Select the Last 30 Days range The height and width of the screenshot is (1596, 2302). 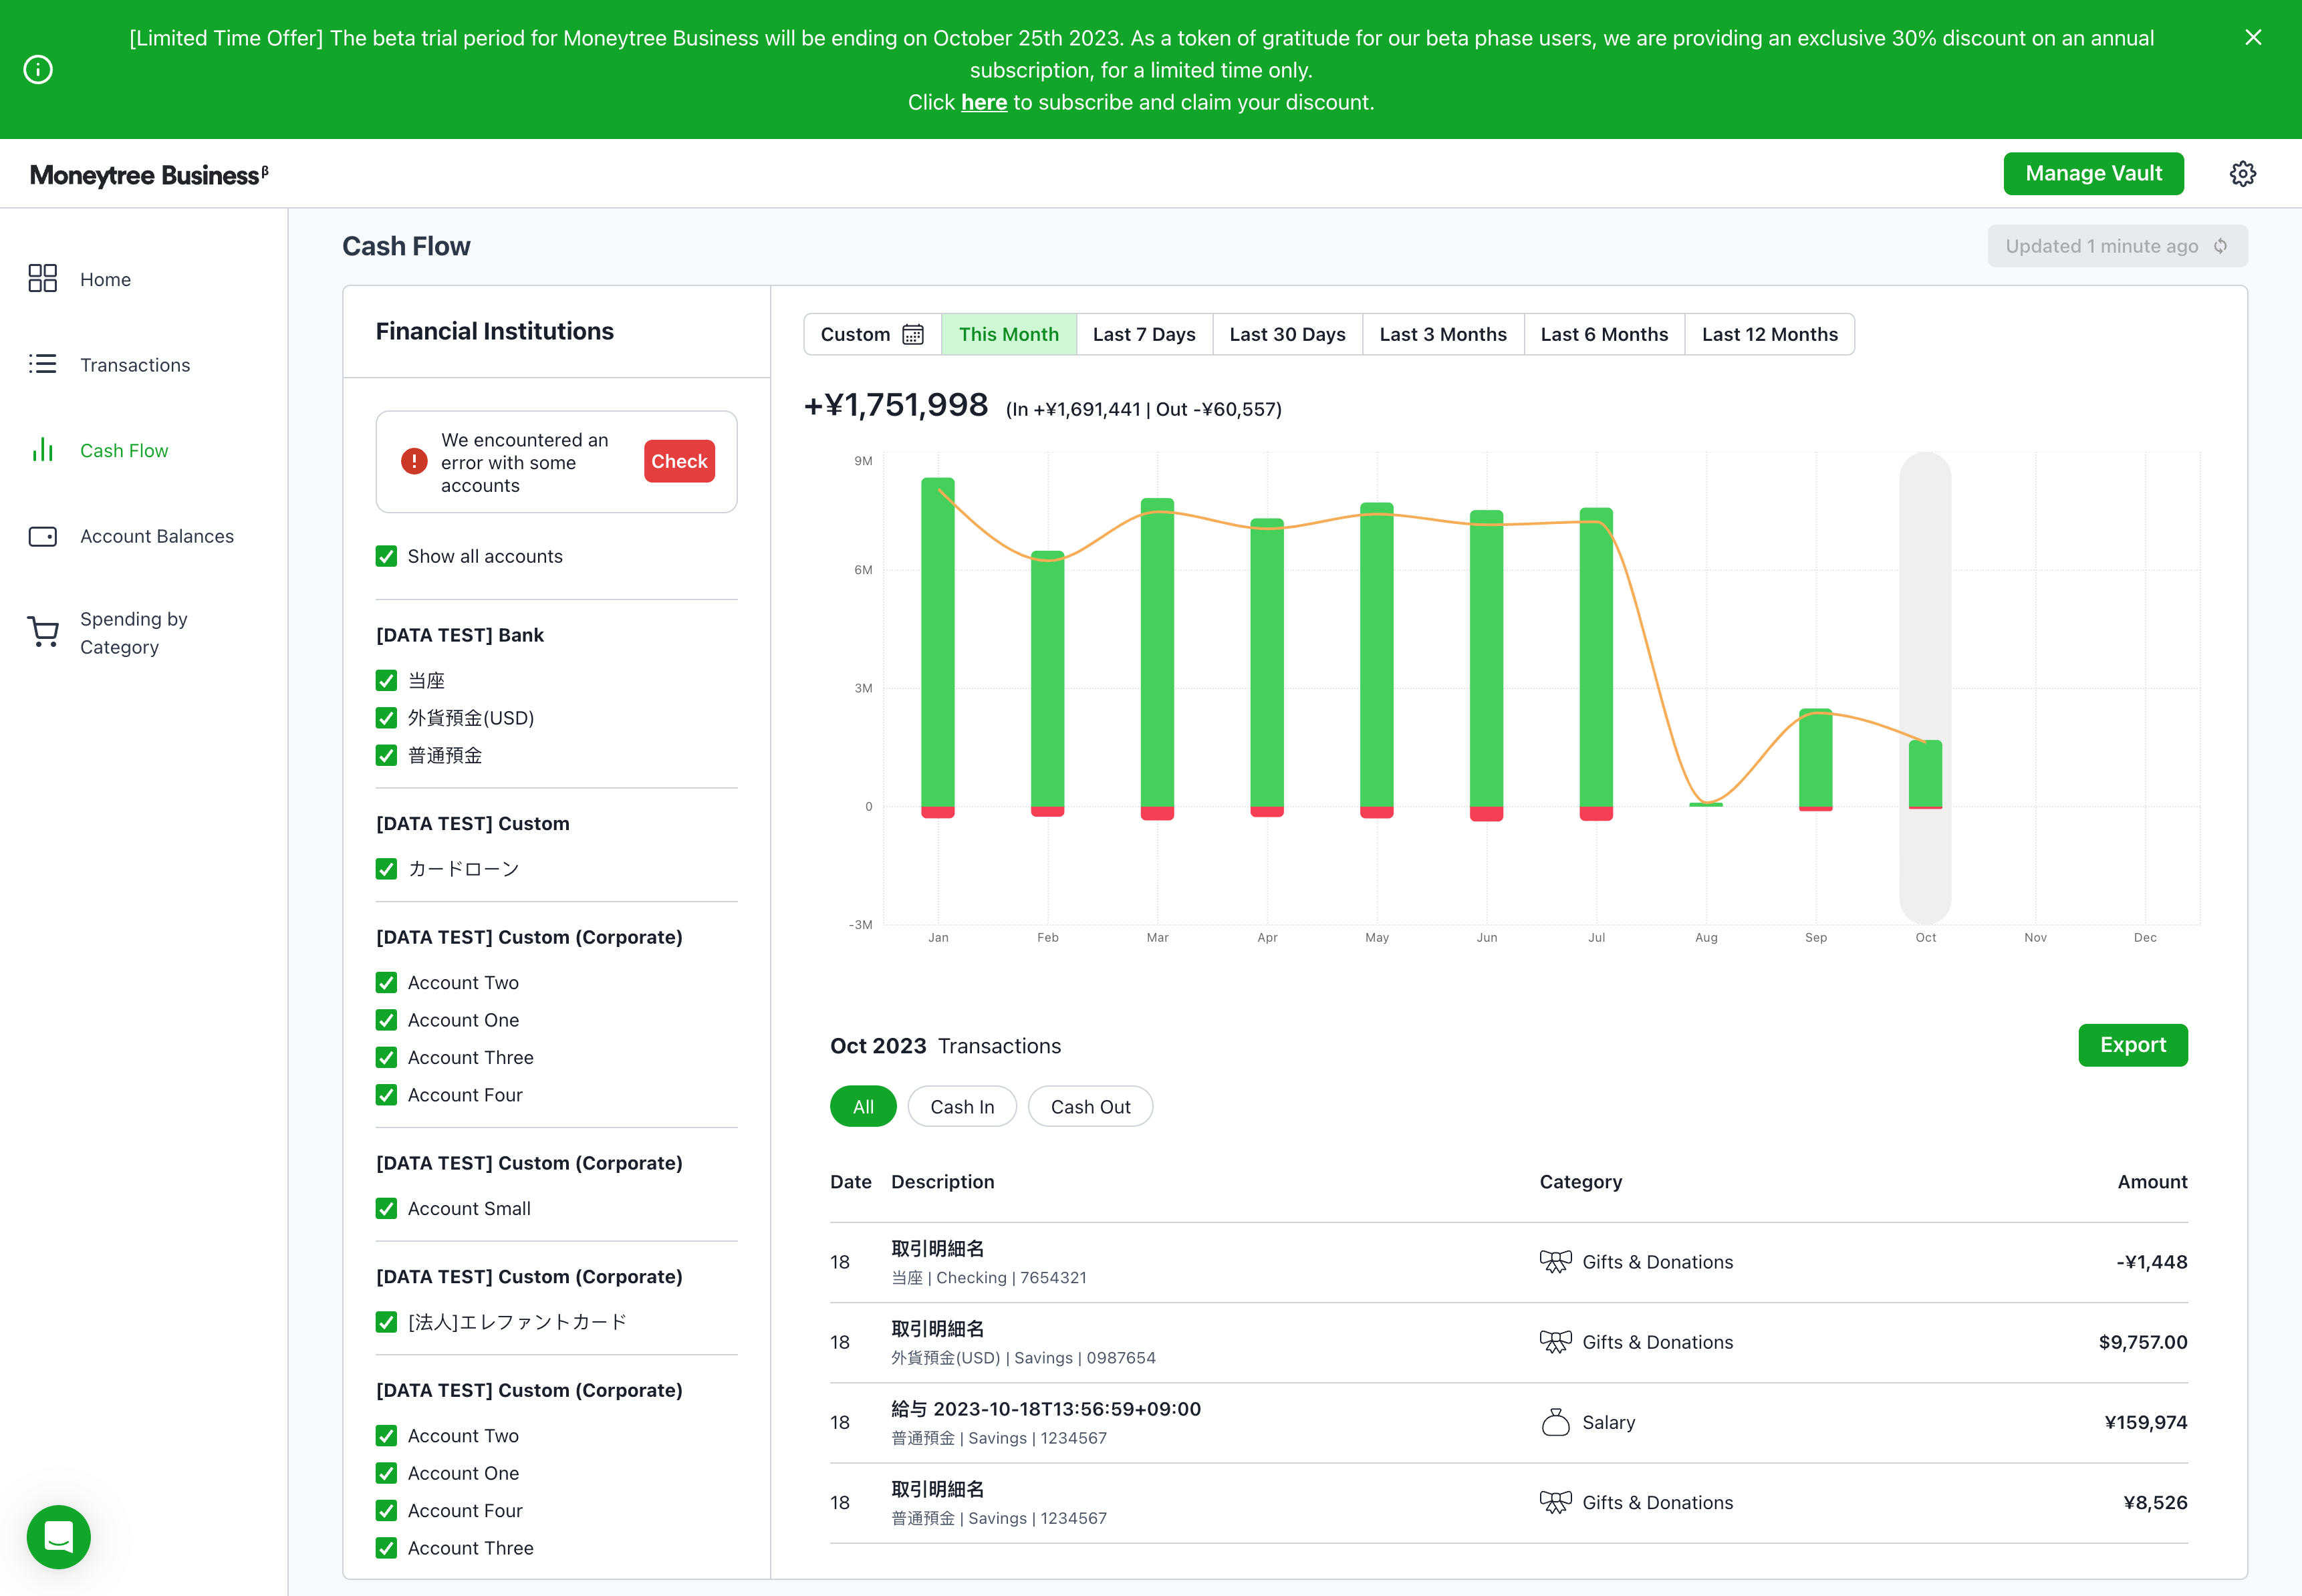[1287, 334]
